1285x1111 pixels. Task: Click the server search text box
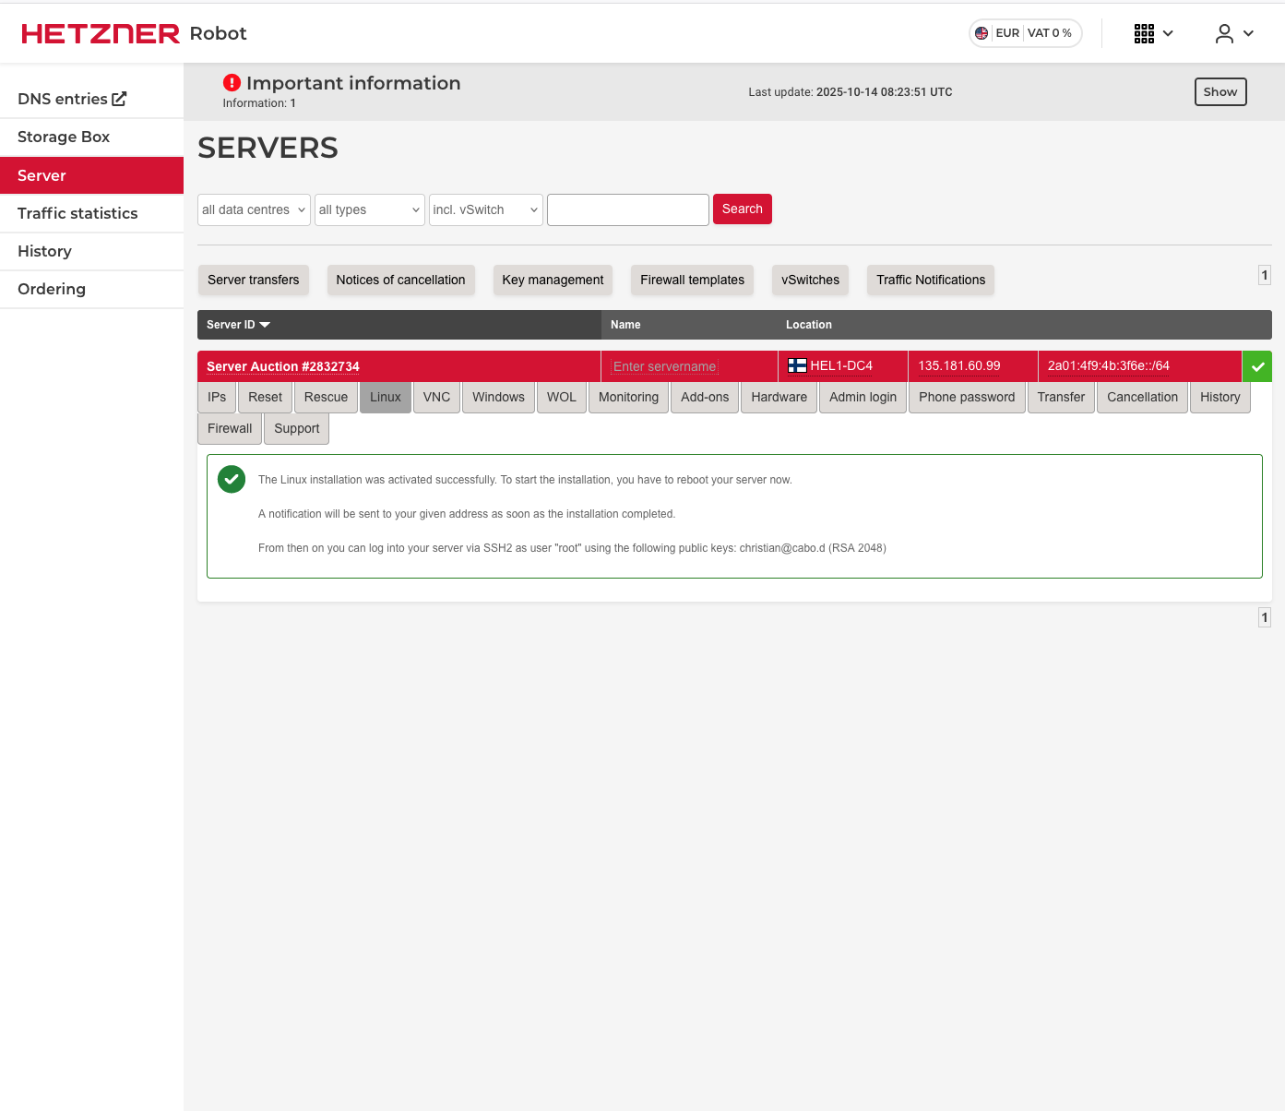[627, 209]
